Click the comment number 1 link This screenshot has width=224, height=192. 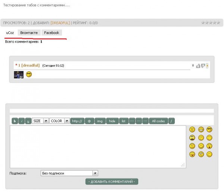[x=19, y=65]
